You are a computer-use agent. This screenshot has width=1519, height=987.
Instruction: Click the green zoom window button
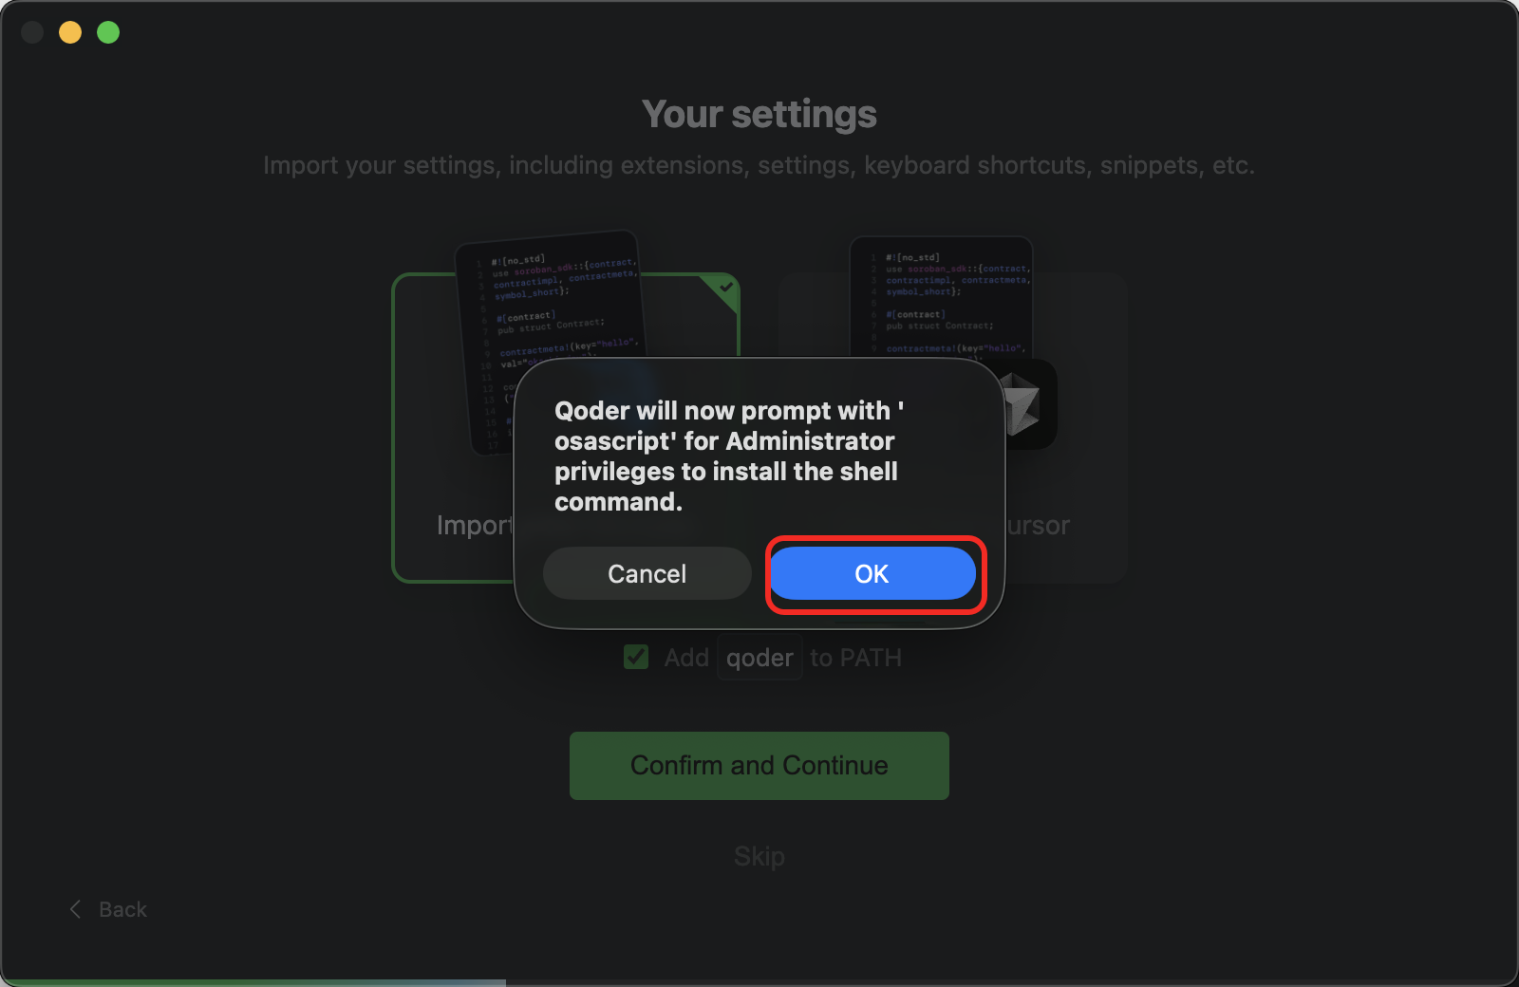click(x=108, y=32)
